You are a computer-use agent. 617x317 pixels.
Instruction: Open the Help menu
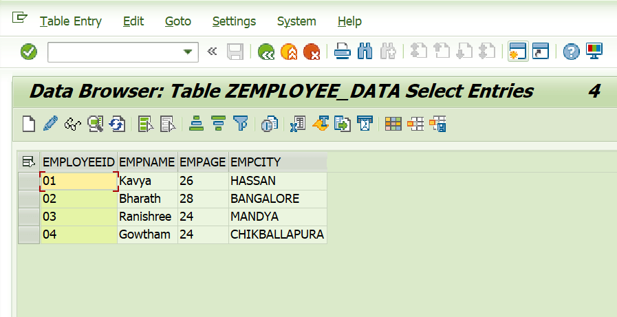point(349,21)
